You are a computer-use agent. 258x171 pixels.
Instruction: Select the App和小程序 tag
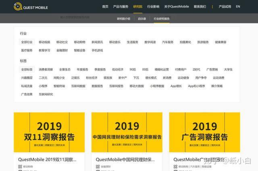pyautogui.click(x=196, y=86)
